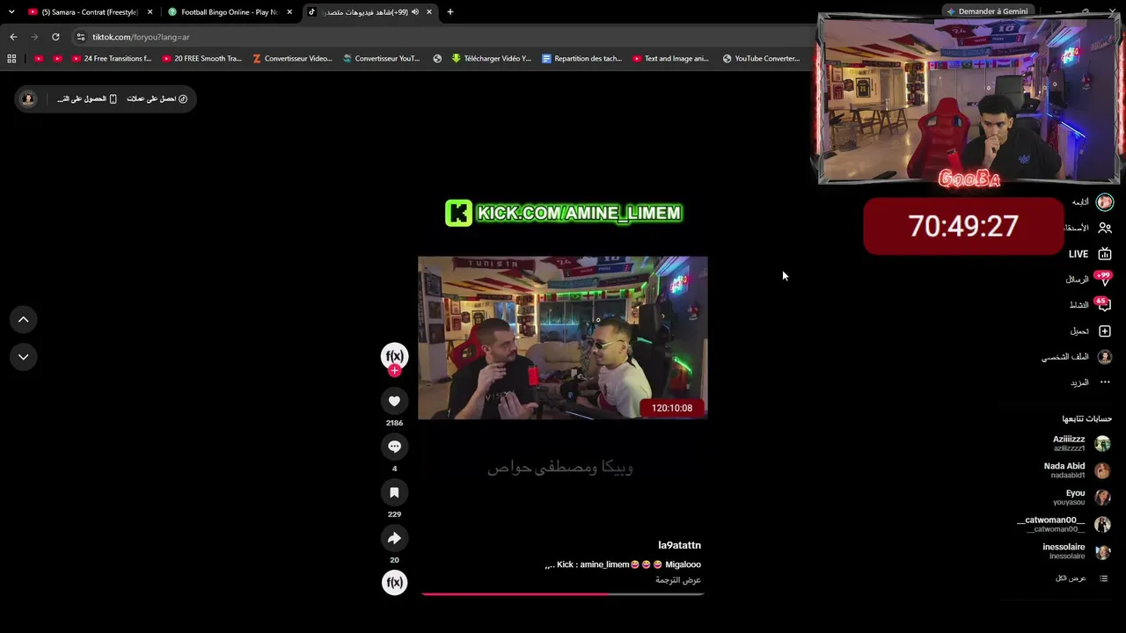The height and width of the screenshot is (633, 1126).
Task: Open 'Convertisseur YouT...' bookmark
Action: coord(382,59)
